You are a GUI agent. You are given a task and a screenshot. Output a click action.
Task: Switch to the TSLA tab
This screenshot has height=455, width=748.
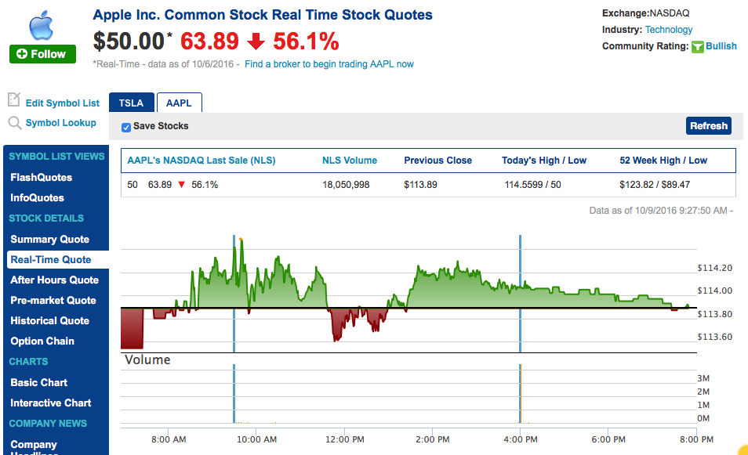tap(131, 103)
